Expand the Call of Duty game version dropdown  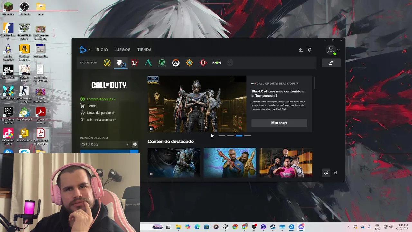pos(105,144)
